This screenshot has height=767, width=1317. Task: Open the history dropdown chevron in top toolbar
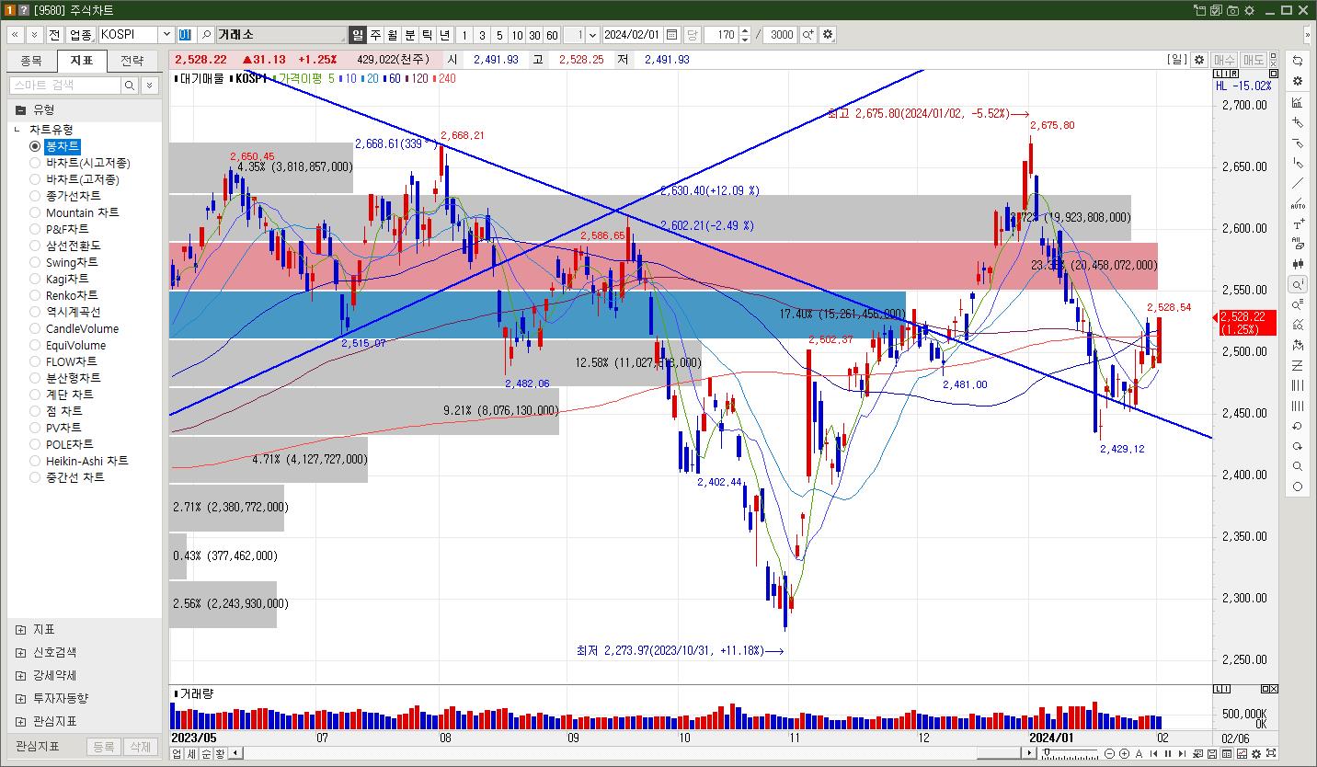[34, 35]
